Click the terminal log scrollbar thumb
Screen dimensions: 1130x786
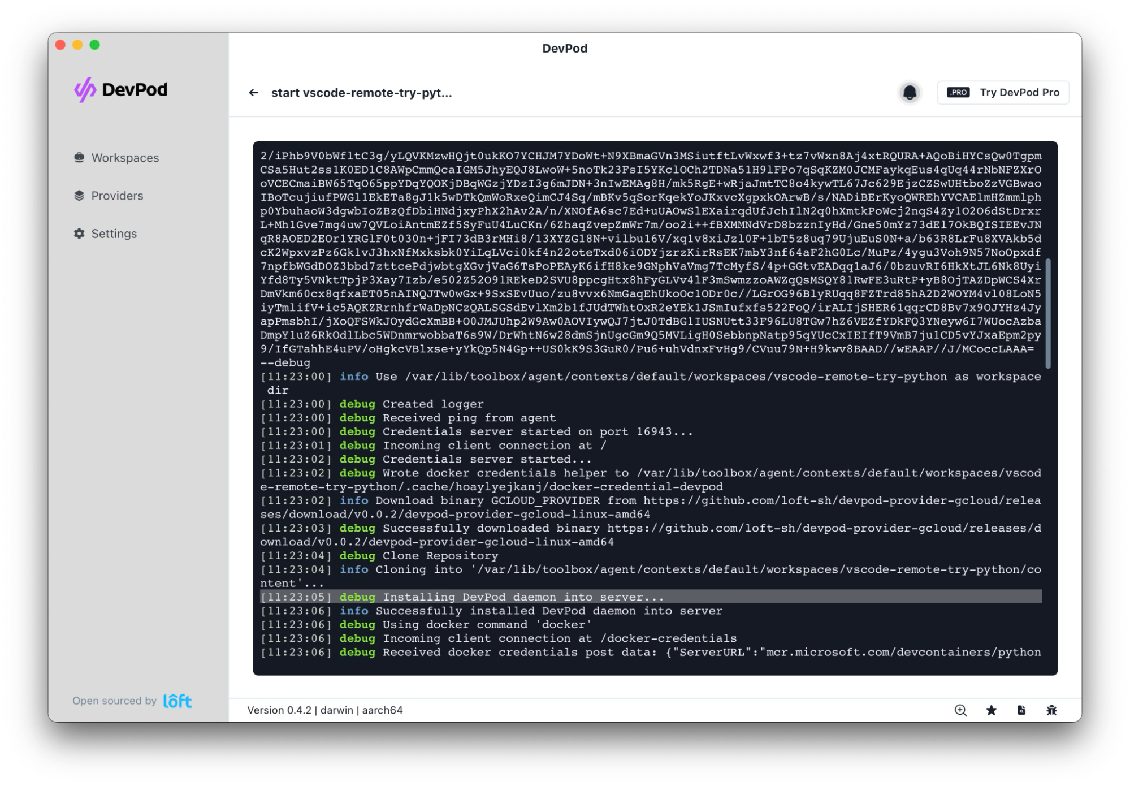point(1047,314)
